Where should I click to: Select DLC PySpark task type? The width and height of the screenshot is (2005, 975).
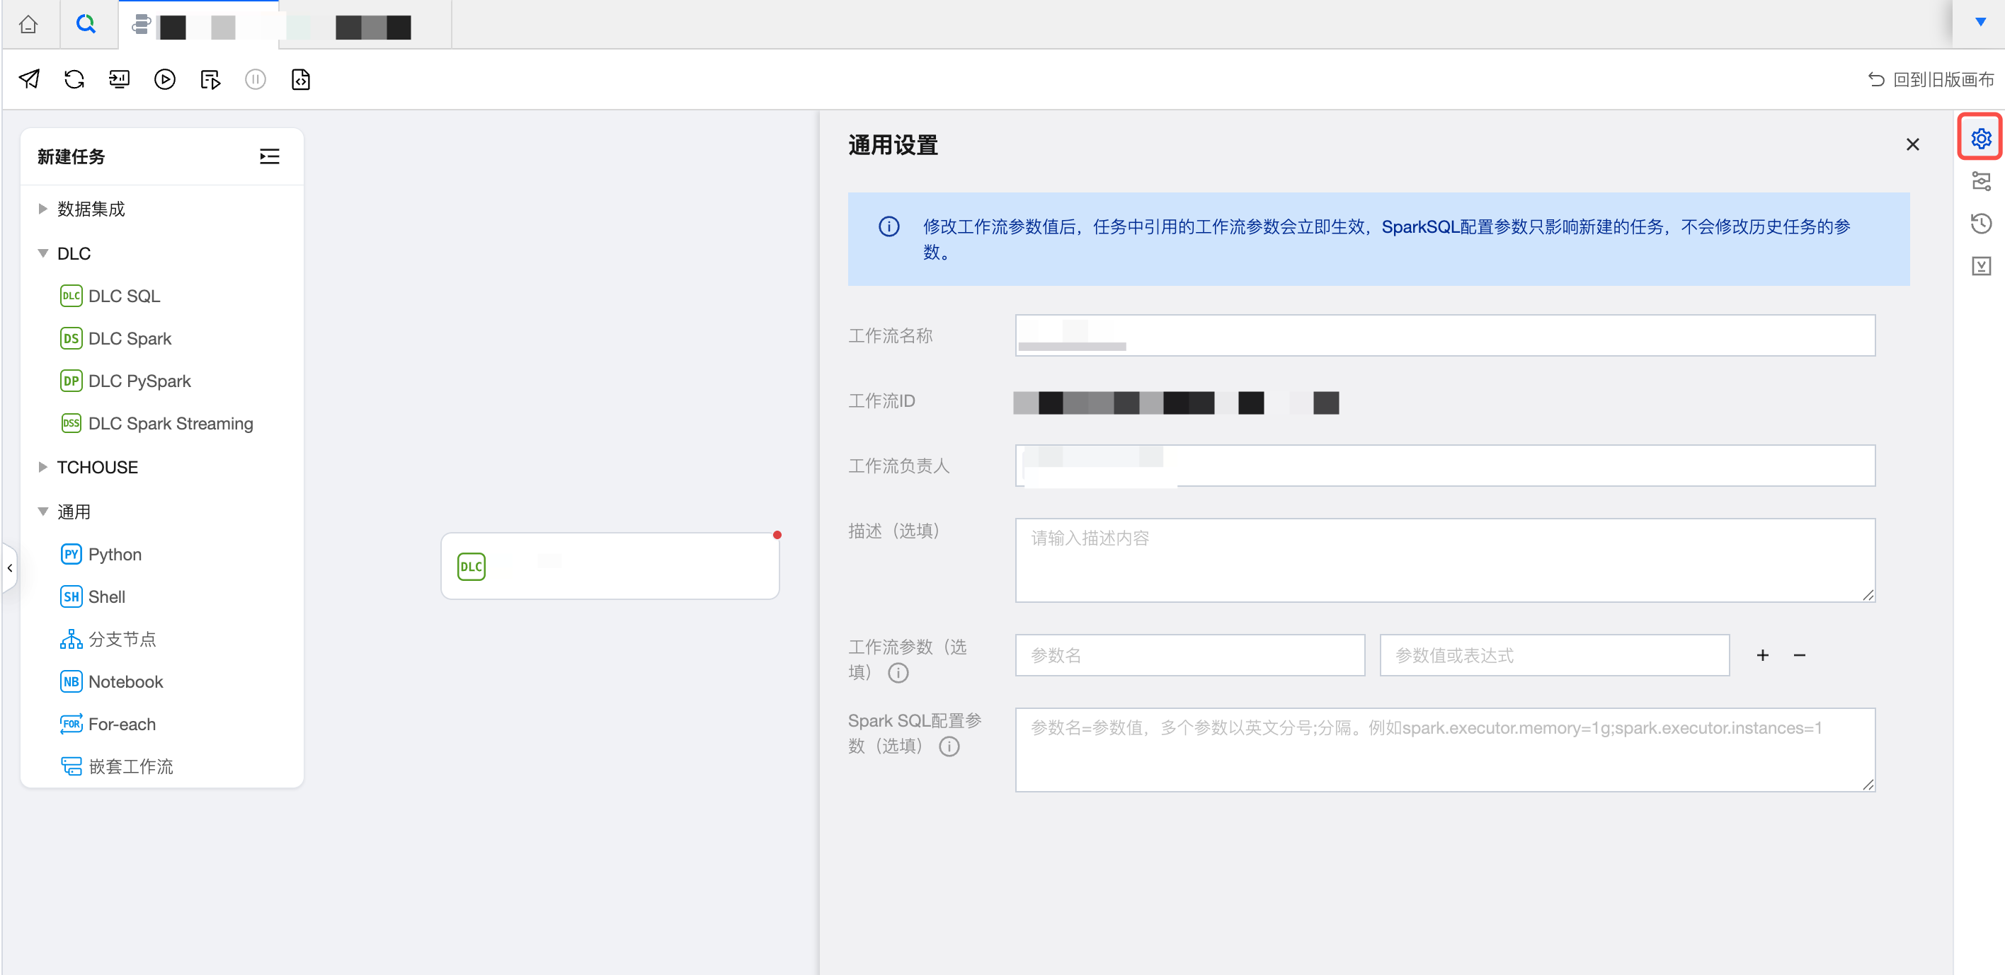point(139,381)
